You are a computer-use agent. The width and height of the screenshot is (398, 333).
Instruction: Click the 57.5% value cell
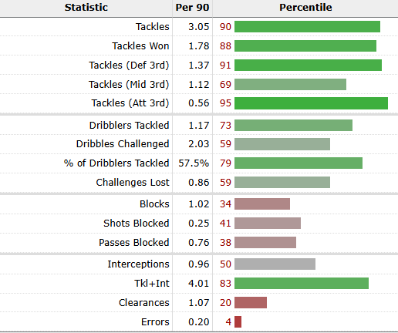pyautogui.click(x=194, y=163)
